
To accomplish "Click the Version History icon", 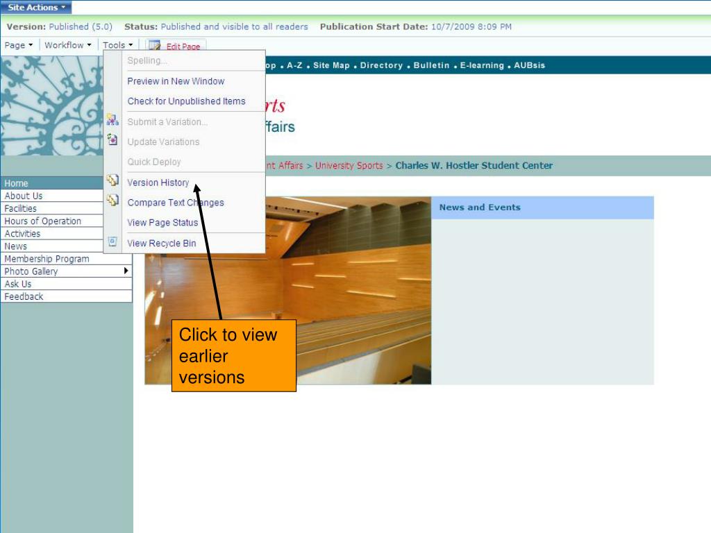I will [x=112, y=180].
